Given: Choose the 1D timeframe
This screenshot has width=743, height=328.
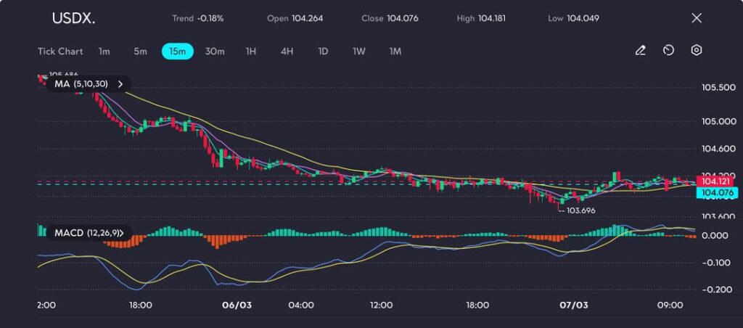Looking at the screenshot, I should point(323,52).
